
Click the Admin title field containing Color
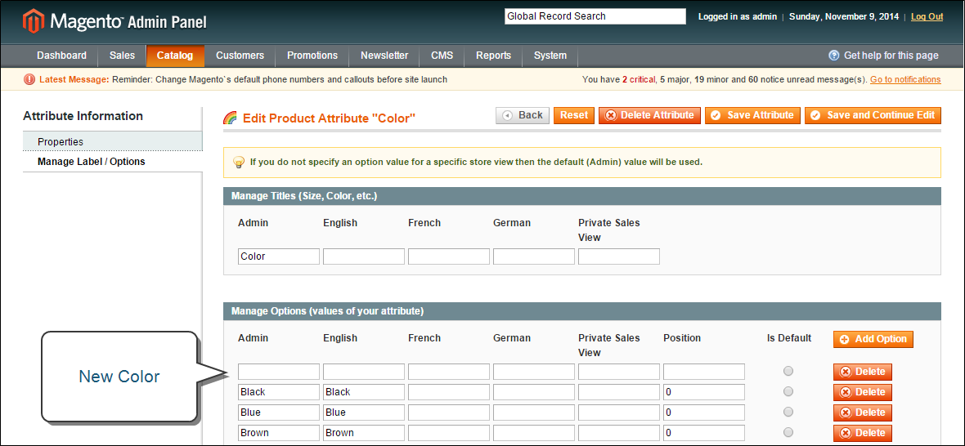pos(279,256)
